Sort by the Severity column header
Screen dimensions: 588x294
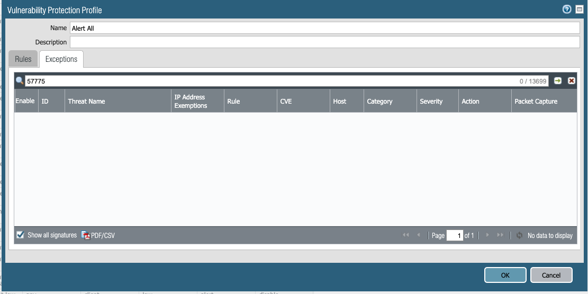pos(438,101)
